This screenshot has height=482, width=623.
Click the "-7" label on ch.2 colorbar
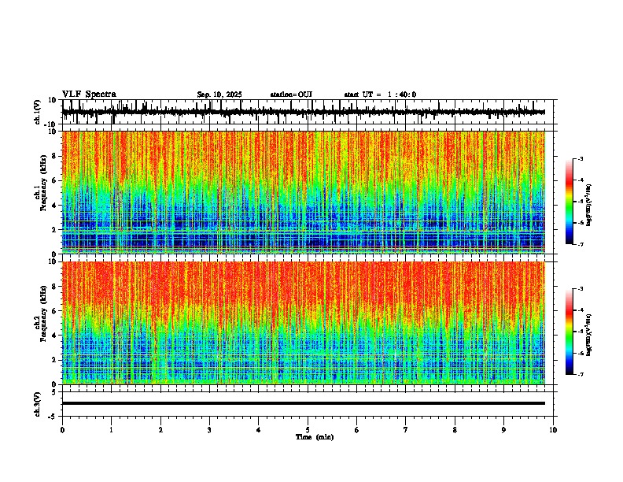(x=580, y=374)
